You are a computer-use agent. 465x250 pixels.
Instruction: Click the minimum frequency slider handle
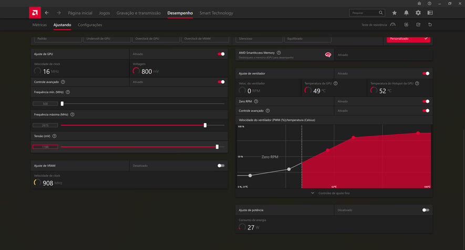pyautogui.click(x=62, y=104)
